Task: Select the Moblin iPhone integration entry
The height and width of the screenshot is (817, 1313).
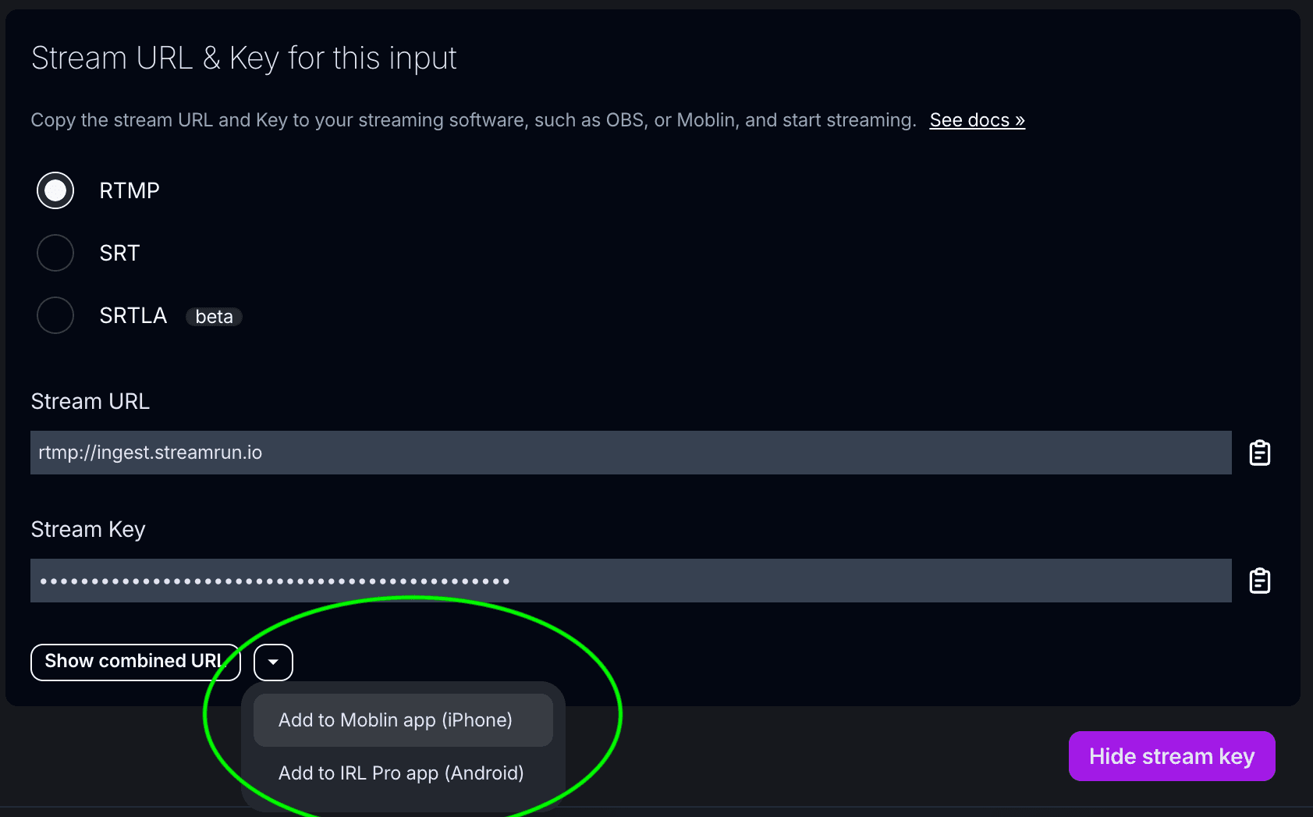Action: click(x=402, y=719)
